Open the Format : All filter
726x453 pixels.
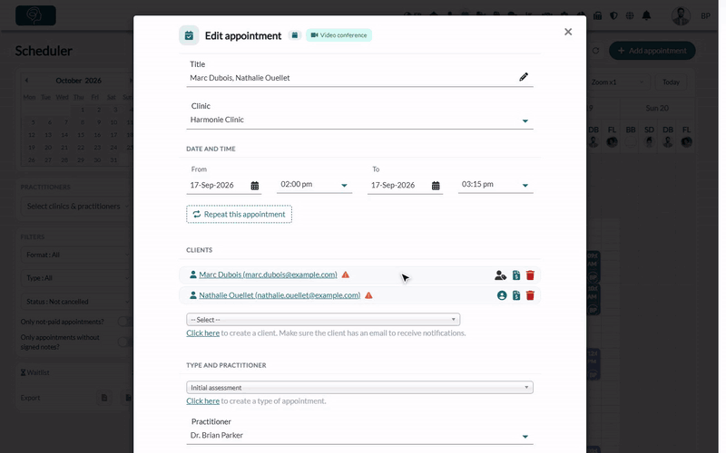76,255
